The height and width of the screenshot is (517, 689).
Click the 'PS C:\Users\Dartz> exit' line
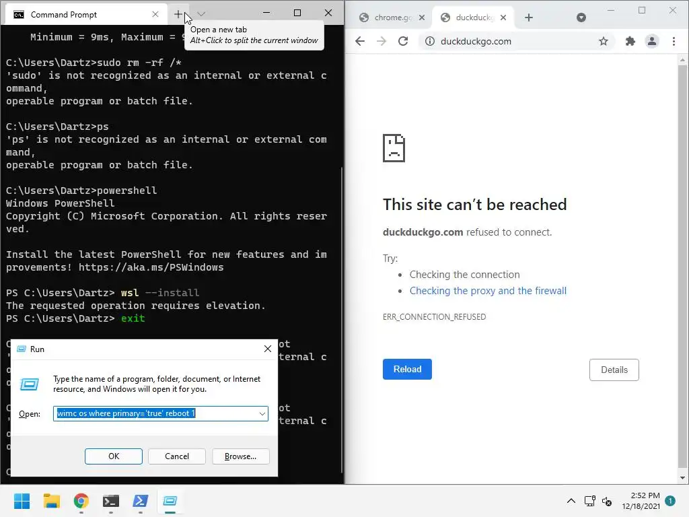[x=75, y=318]
